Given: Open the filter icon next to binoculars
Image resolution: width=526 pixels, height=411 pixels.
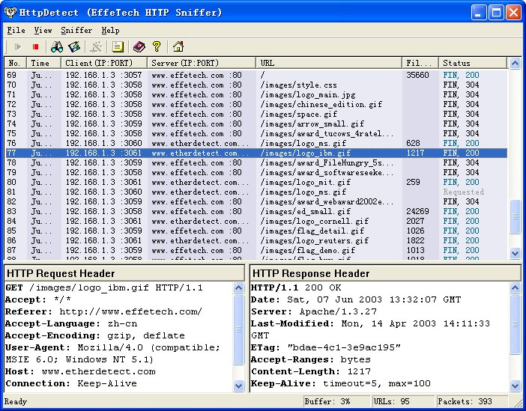Looking at the screenshot, I should point(74,46).
